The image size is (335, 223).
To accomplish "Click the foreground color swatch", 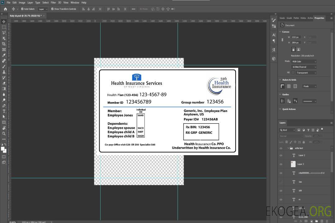I will (x=3, y=149).
